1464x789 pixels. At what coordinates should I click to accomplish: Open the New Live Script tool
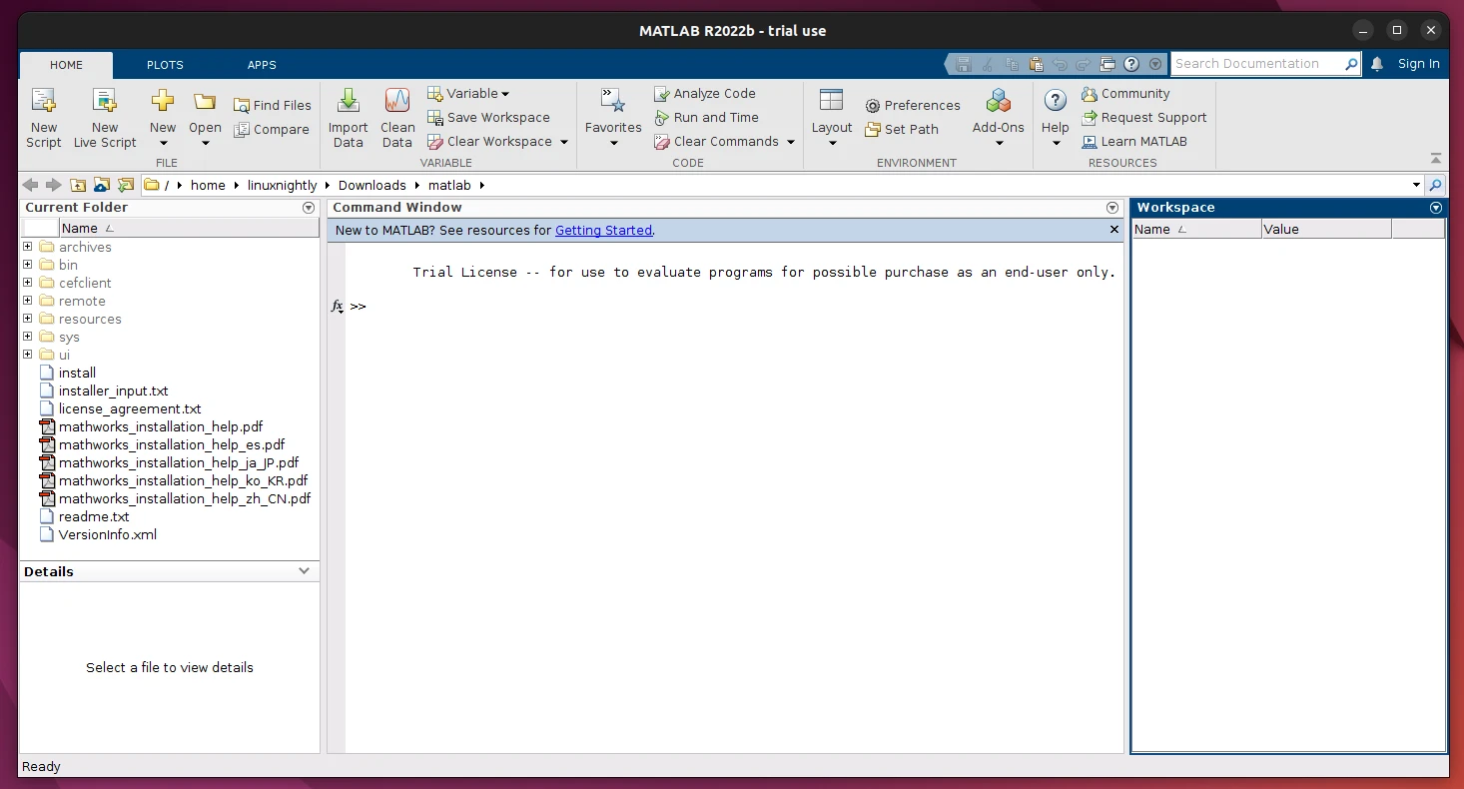click(x=104, y=117)
